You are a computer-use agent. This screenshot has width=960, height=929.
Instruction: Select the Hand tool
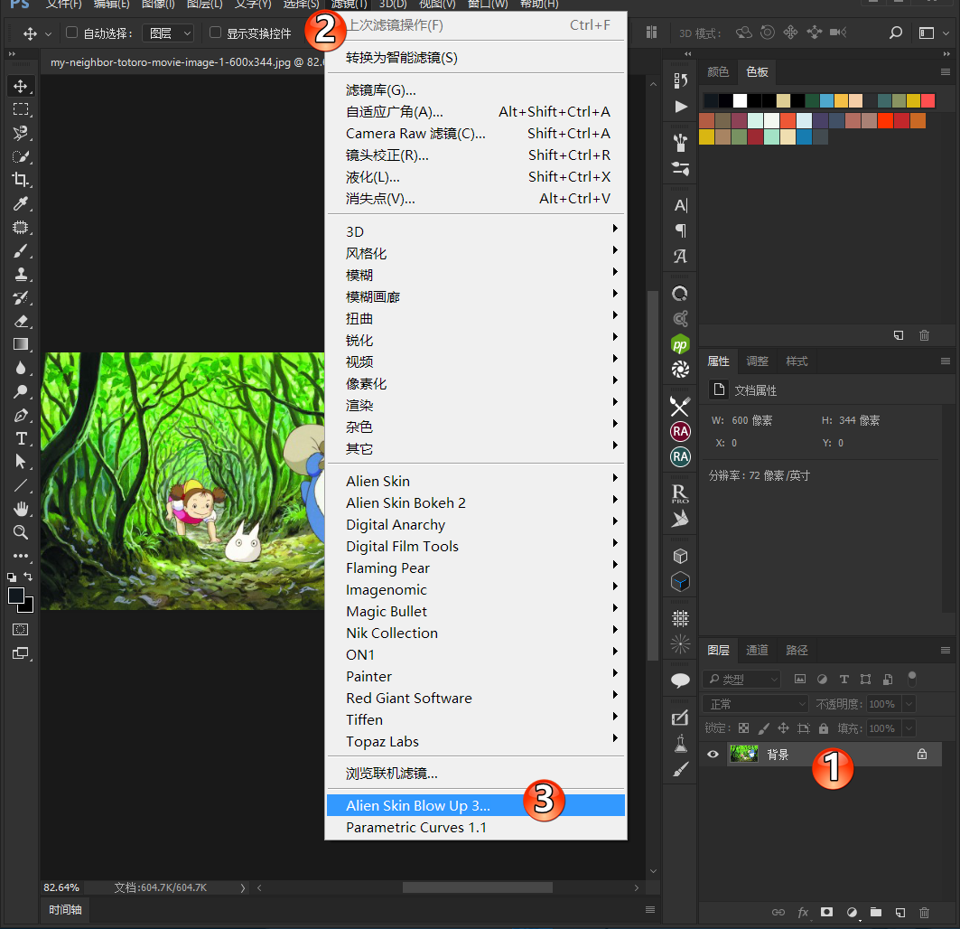coord(20,509)
